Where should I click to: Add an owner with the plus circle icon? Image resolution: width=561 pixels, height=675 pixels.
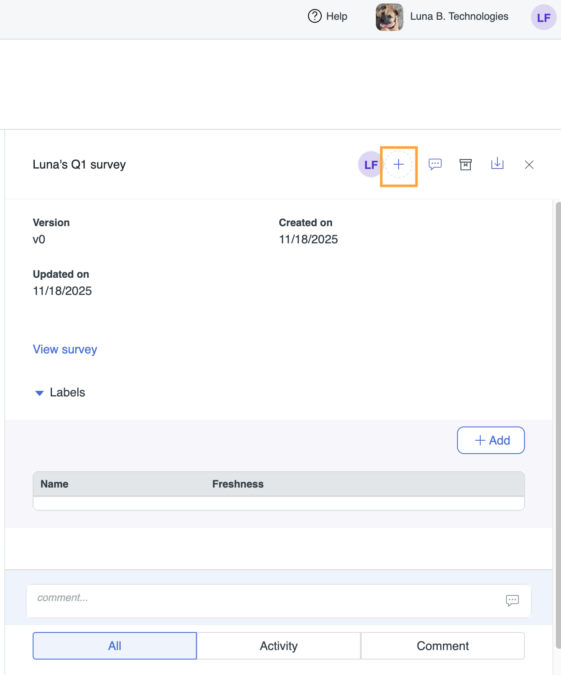[399, 164]
